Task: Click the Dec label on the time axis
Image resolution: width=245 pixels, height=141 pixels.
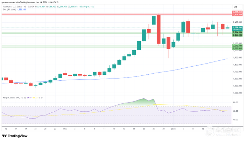Action: [65, 129]
